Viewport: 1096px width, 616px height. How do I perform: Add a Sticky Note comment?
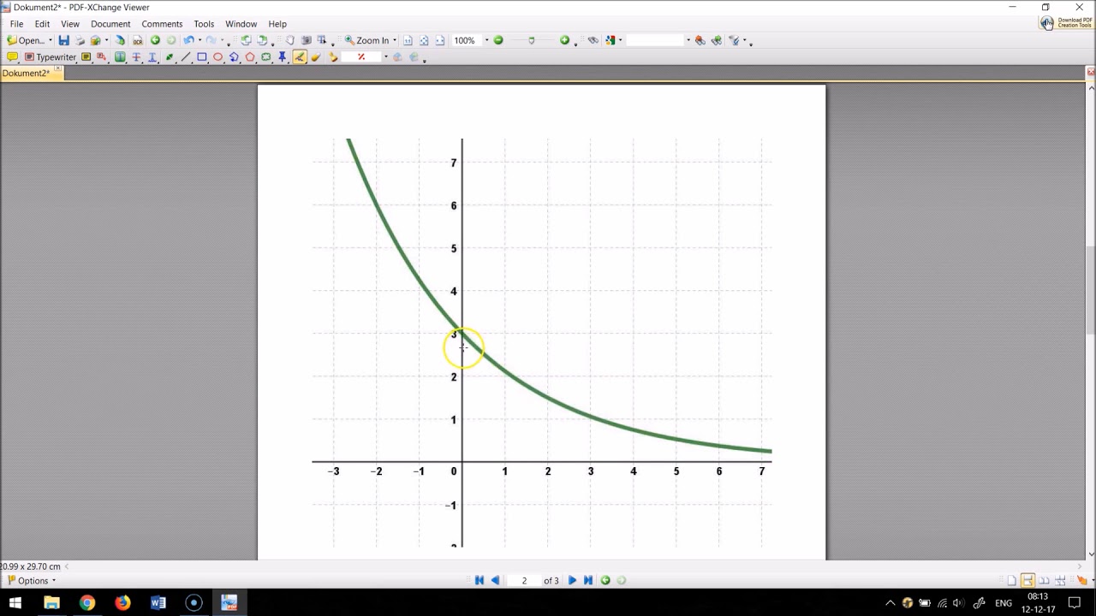[x=12, y=57]
